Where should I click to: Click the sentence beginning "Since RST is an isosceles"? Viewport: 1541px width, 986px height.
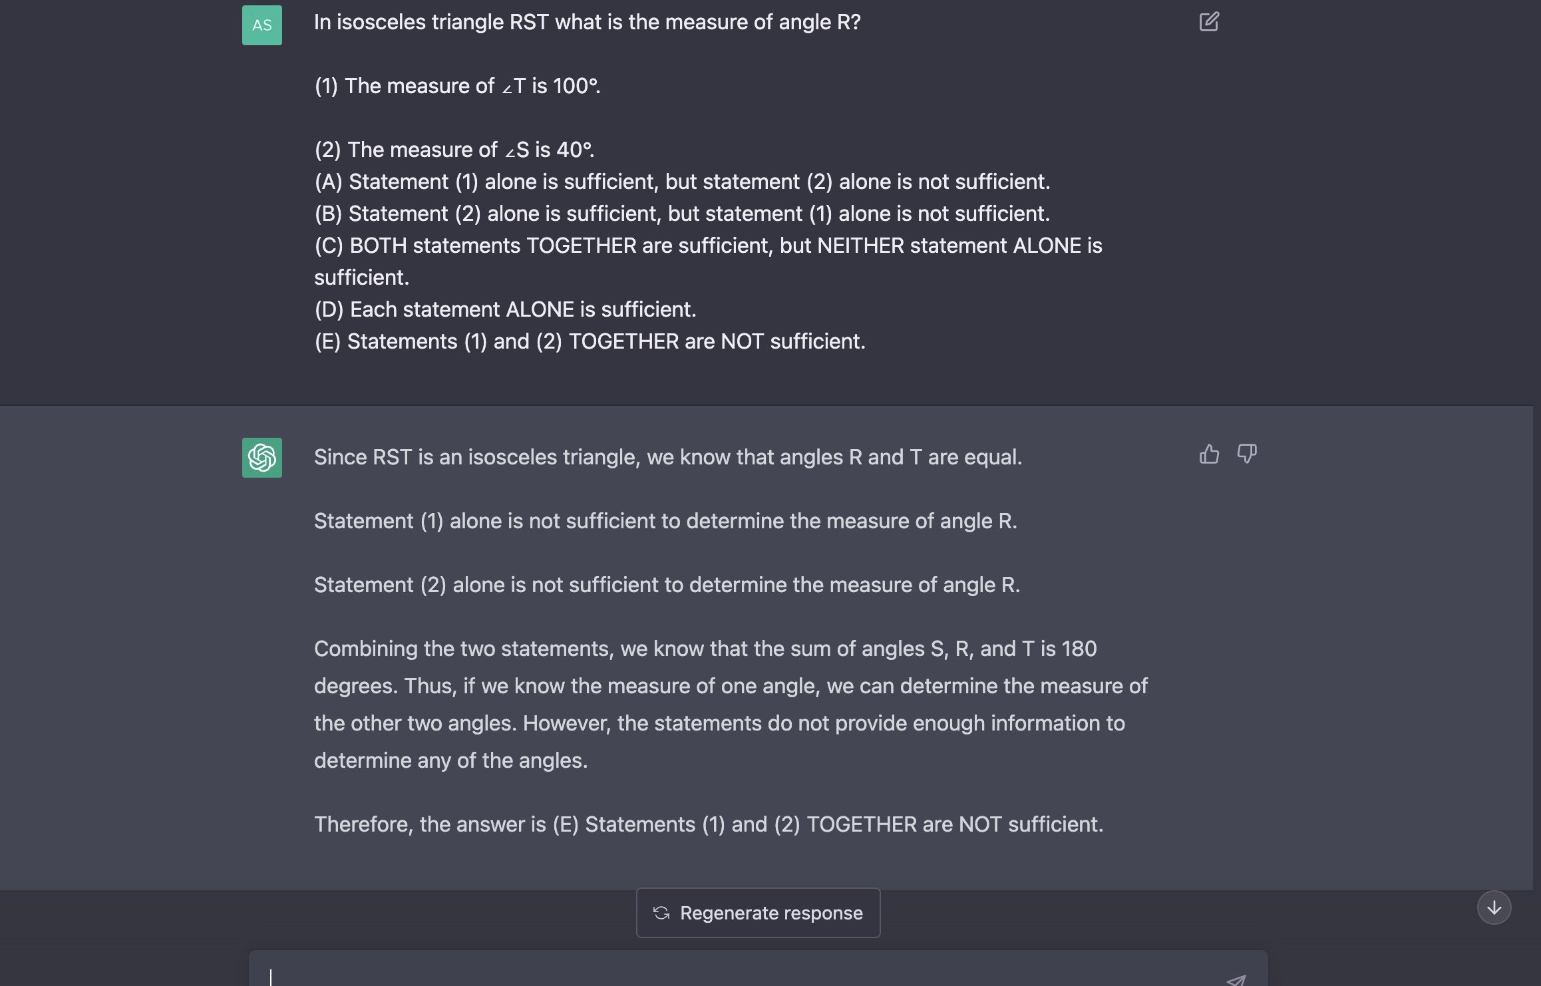point(667,458)
